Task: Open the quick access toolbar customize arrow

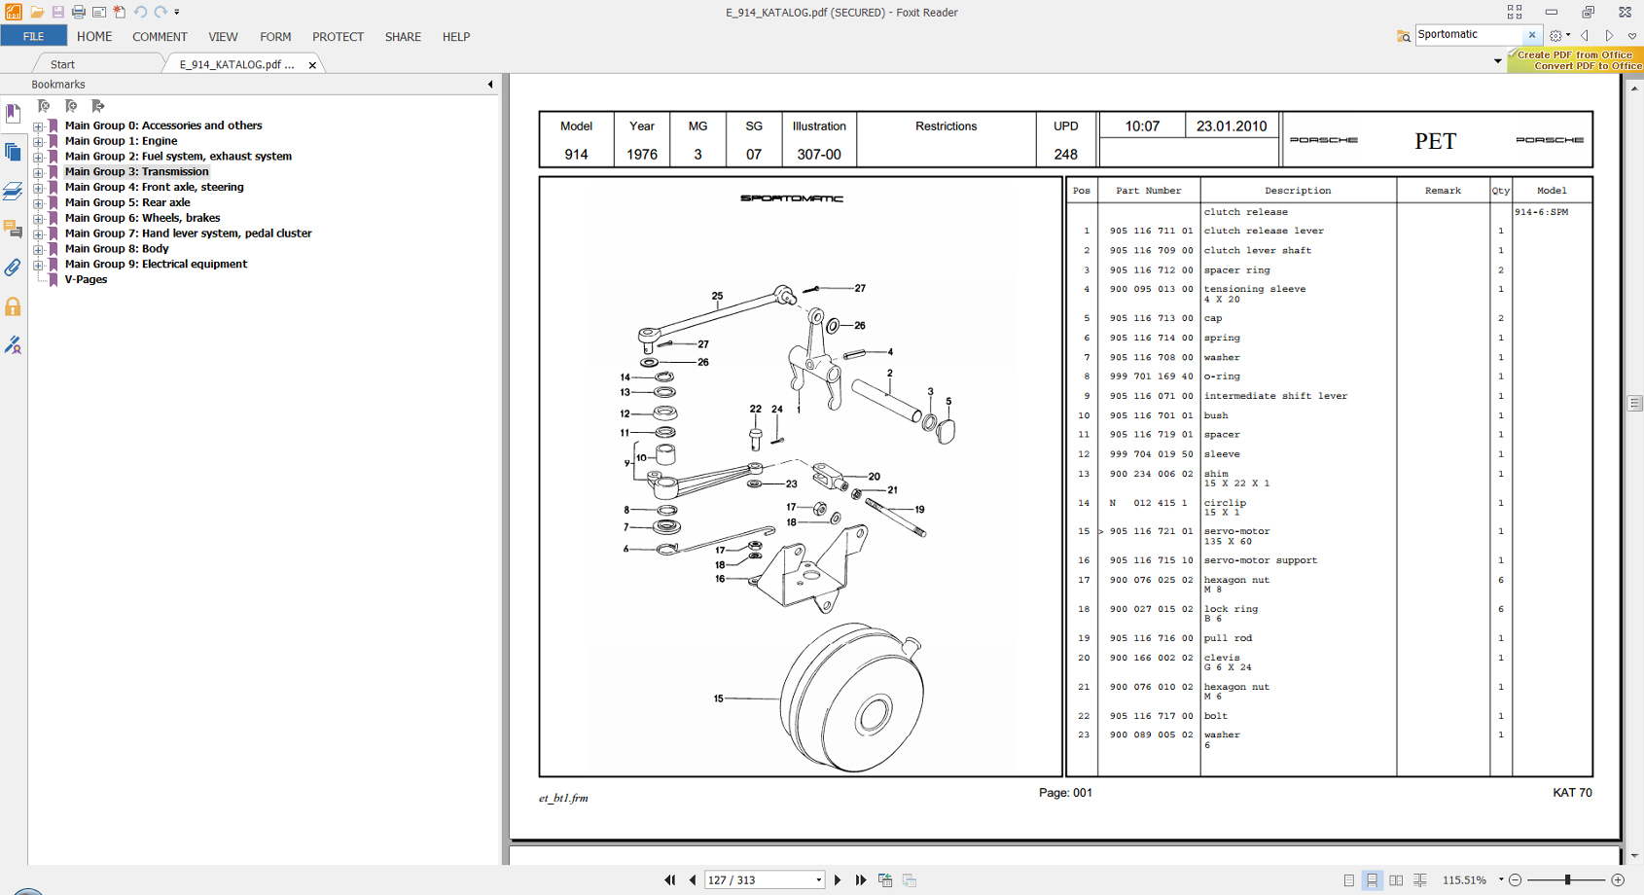Action: click(x=177, y=13)
